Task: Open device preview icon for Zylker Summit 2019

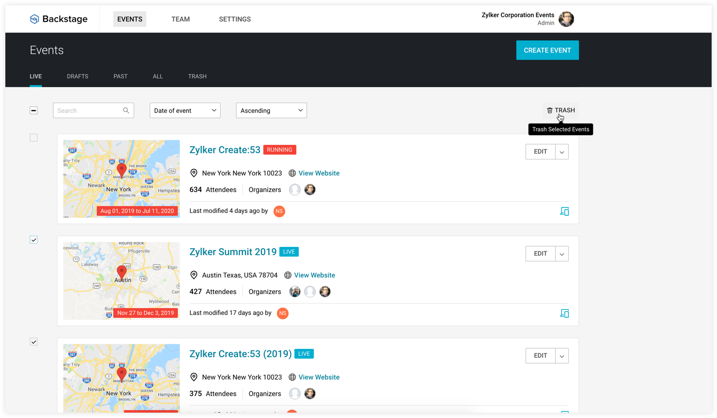Action: click(x=564, y=313)
